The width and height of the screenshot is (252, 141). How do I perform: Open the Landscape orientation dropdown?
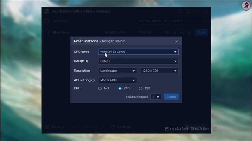[x=117, y=70]
